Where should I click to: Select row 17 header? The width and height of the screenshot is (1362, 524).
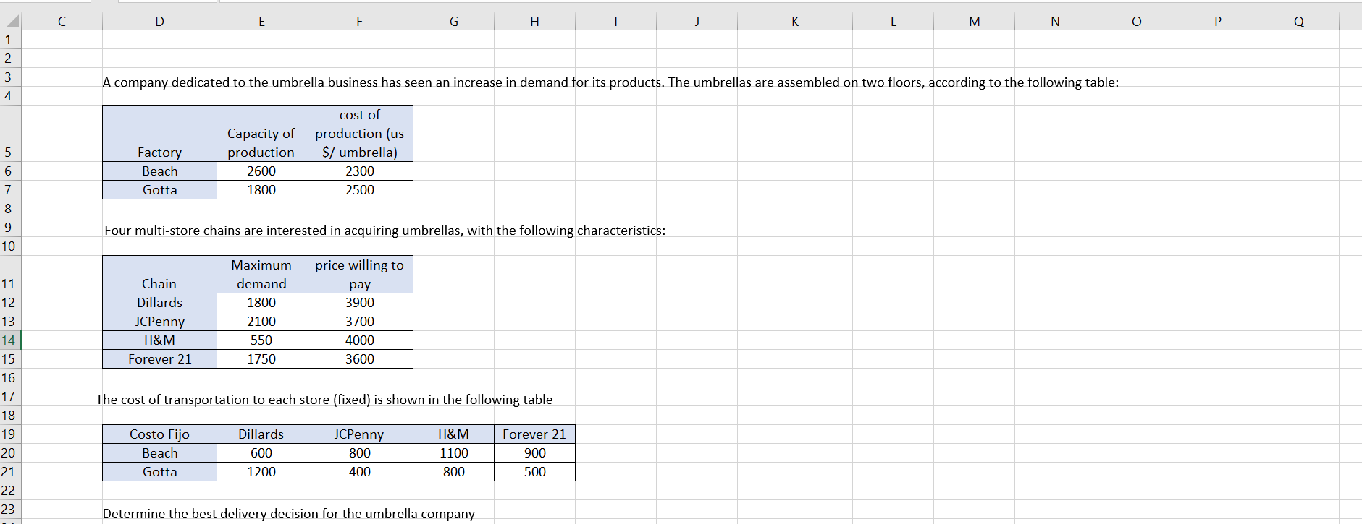click(10, 396)
